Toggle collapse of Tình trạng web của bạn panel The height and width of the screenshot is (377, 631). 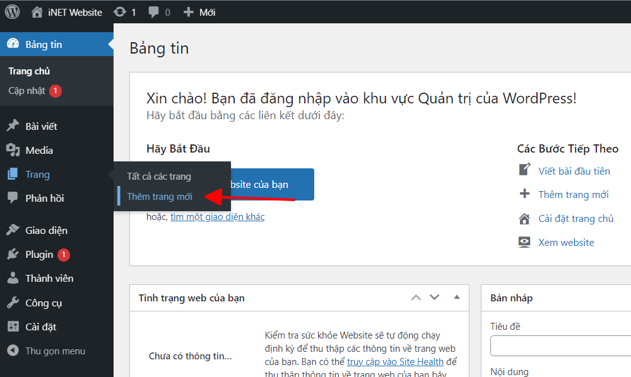coord(457,297)
